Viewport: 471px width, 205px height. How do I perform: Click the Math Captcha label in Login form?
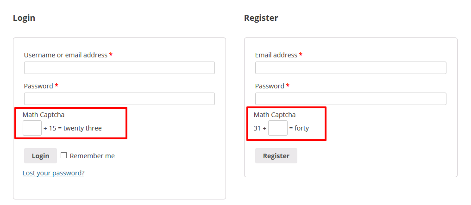[x=44, y=115]
